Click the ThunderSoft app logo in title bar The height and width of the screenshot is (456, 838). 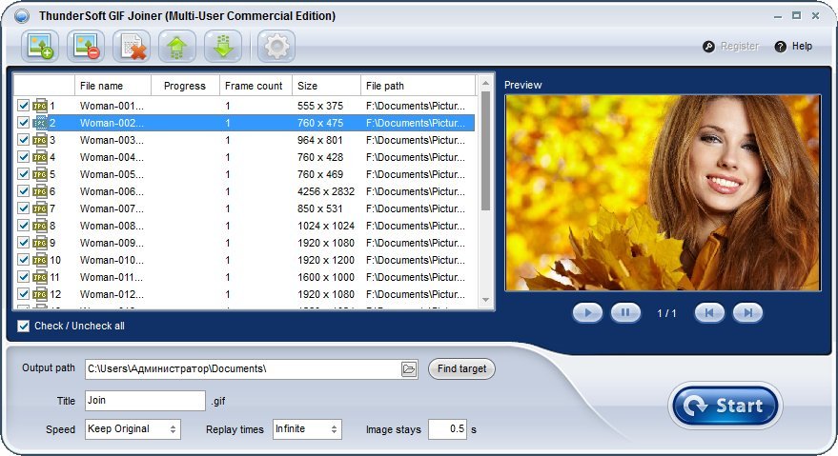click(21, 16)
